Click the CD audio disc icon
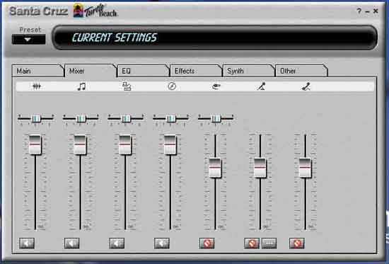Screen dimensions: 389x264 pyautogui.click(x=172, y=86)
